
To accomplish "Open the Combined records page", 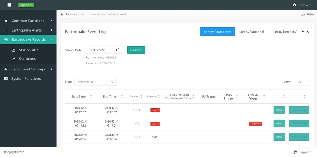I will point(28,59).
